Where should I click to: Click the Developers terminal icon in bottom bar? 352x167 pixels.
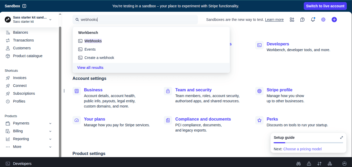8,164
